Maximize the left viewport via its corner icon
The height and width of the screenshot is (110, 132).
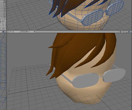point(3,32)
